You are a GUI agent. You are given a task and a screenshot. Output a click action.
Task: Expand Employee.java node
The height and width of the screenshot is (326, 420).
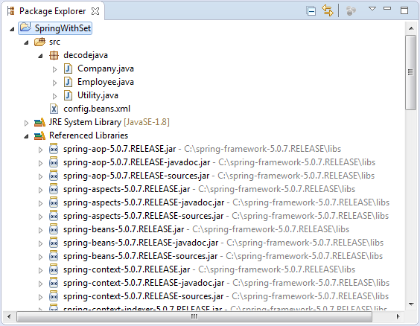(54, 83)
